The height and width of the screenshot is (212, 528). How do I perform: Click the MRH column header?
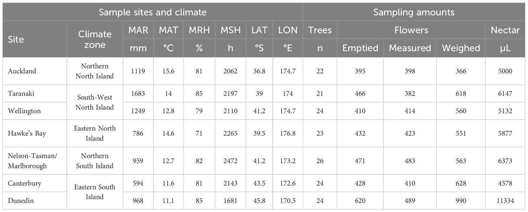[199, 30]
